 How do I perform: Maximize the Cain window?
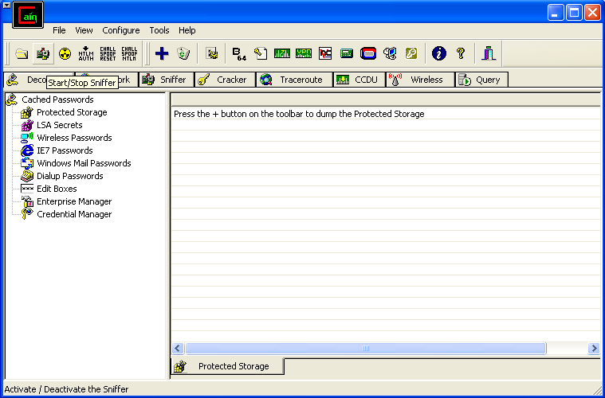[x=574, y=13]
